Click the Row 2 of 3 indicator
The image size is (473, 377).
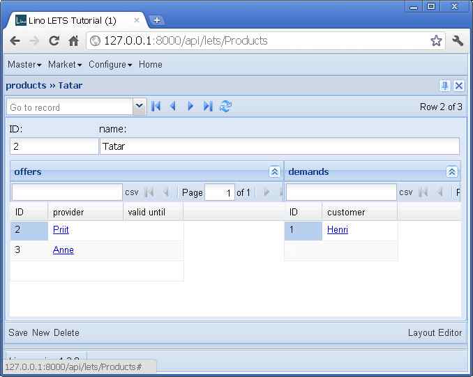pos(441,107)
